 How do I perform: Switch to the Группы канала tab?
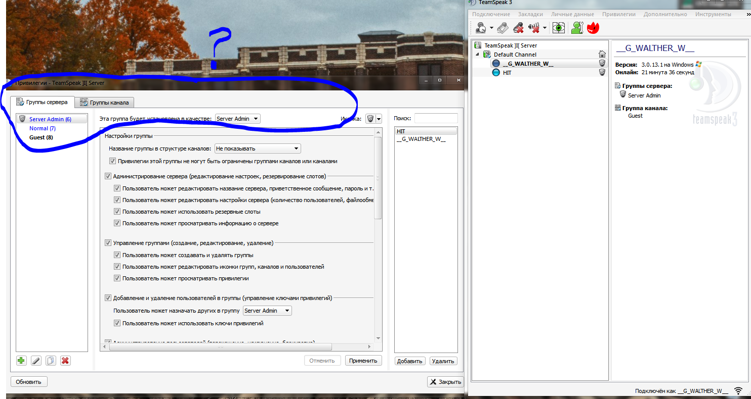[x=105, y=103]
